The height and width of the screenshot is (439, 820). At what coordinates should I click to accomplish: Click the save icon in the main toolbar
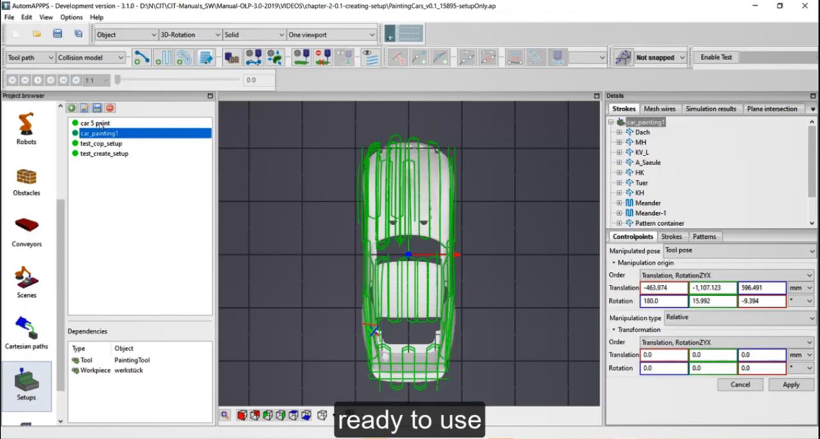[x=57, y=34]
